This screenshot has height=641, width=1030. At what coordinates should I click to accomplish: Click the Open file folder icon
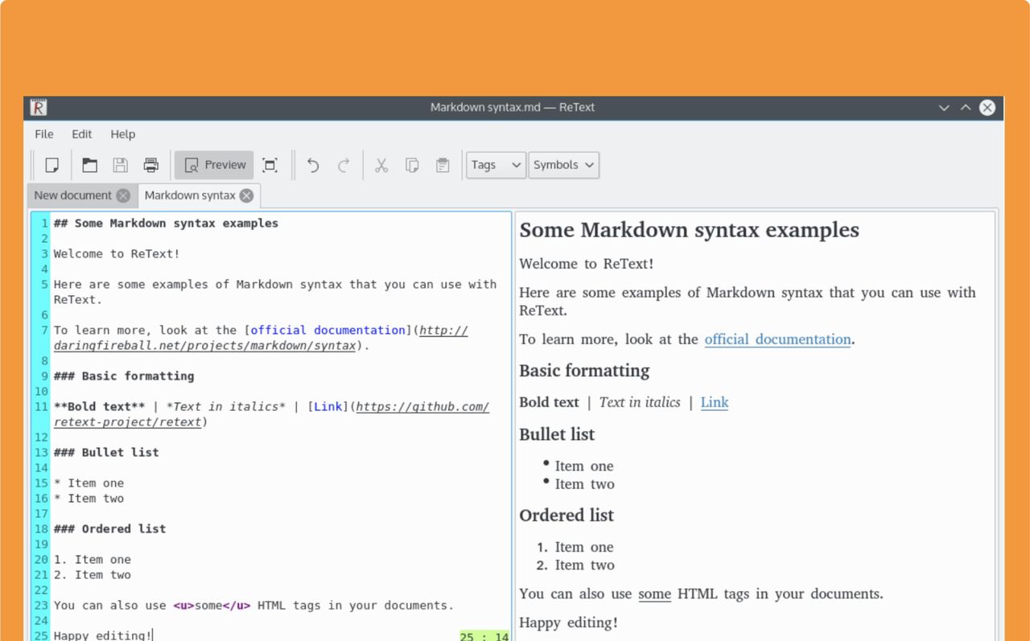[x=90, y=165]
